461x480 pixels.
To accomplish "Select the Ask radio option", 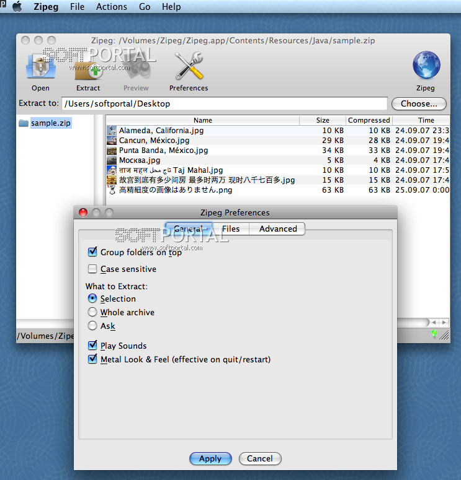I will (92, 325).
